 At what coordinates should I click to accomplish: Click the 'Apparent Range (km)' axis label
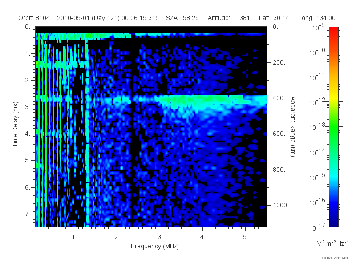pos(293,126)
